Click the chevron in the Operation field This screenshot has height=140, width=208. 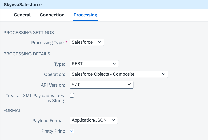(x=164, y=74)
